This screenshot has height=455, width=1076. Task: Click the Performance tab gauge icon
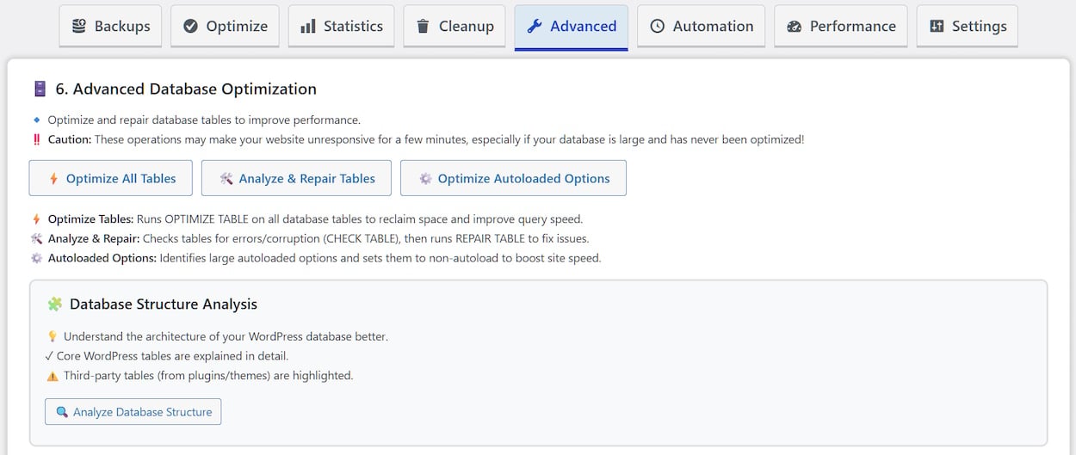(795, 27)
